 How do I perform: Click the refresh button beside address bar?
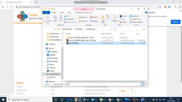pyautogui.click(x=115, y=29)
